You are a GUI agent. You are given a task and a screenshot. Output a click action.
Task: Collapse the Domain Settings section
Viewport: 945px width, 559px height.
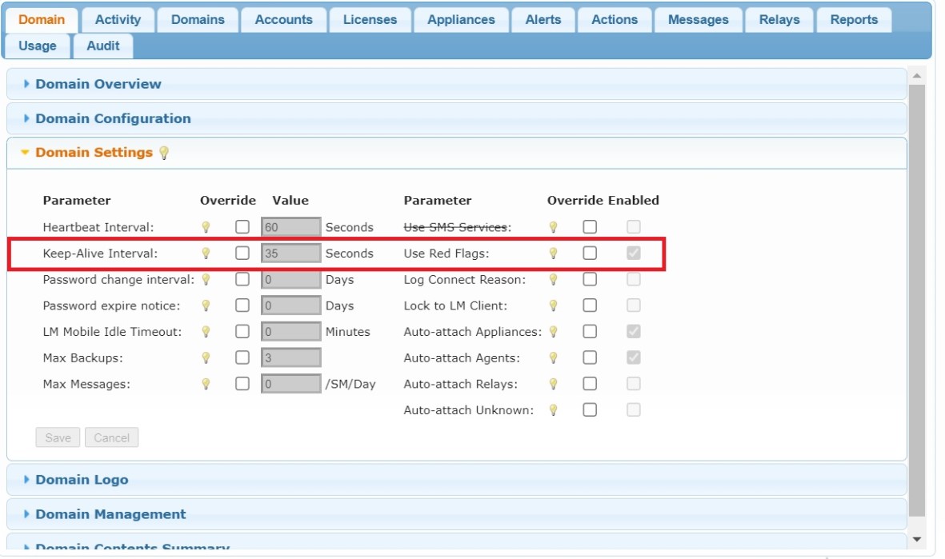456,153
